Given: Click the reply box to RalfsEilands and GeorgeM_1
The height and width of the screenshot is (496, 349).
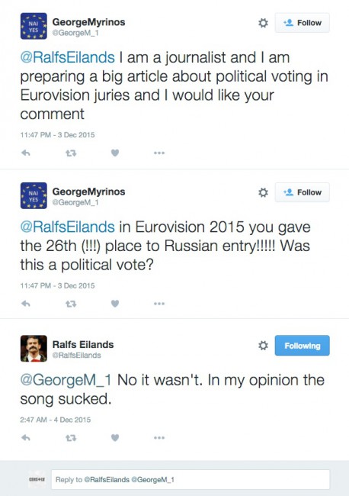Looking at the screenshot, I should (191, 479).
